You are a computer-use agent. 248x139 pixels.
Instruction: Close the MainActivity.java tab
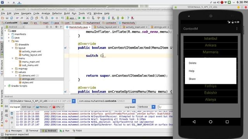coord(90,27)
